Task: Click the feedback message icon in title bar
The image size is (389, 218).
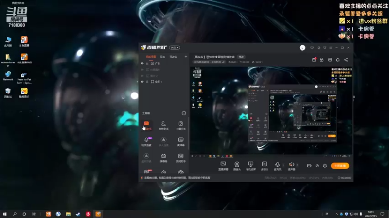Action: point(312,47)
